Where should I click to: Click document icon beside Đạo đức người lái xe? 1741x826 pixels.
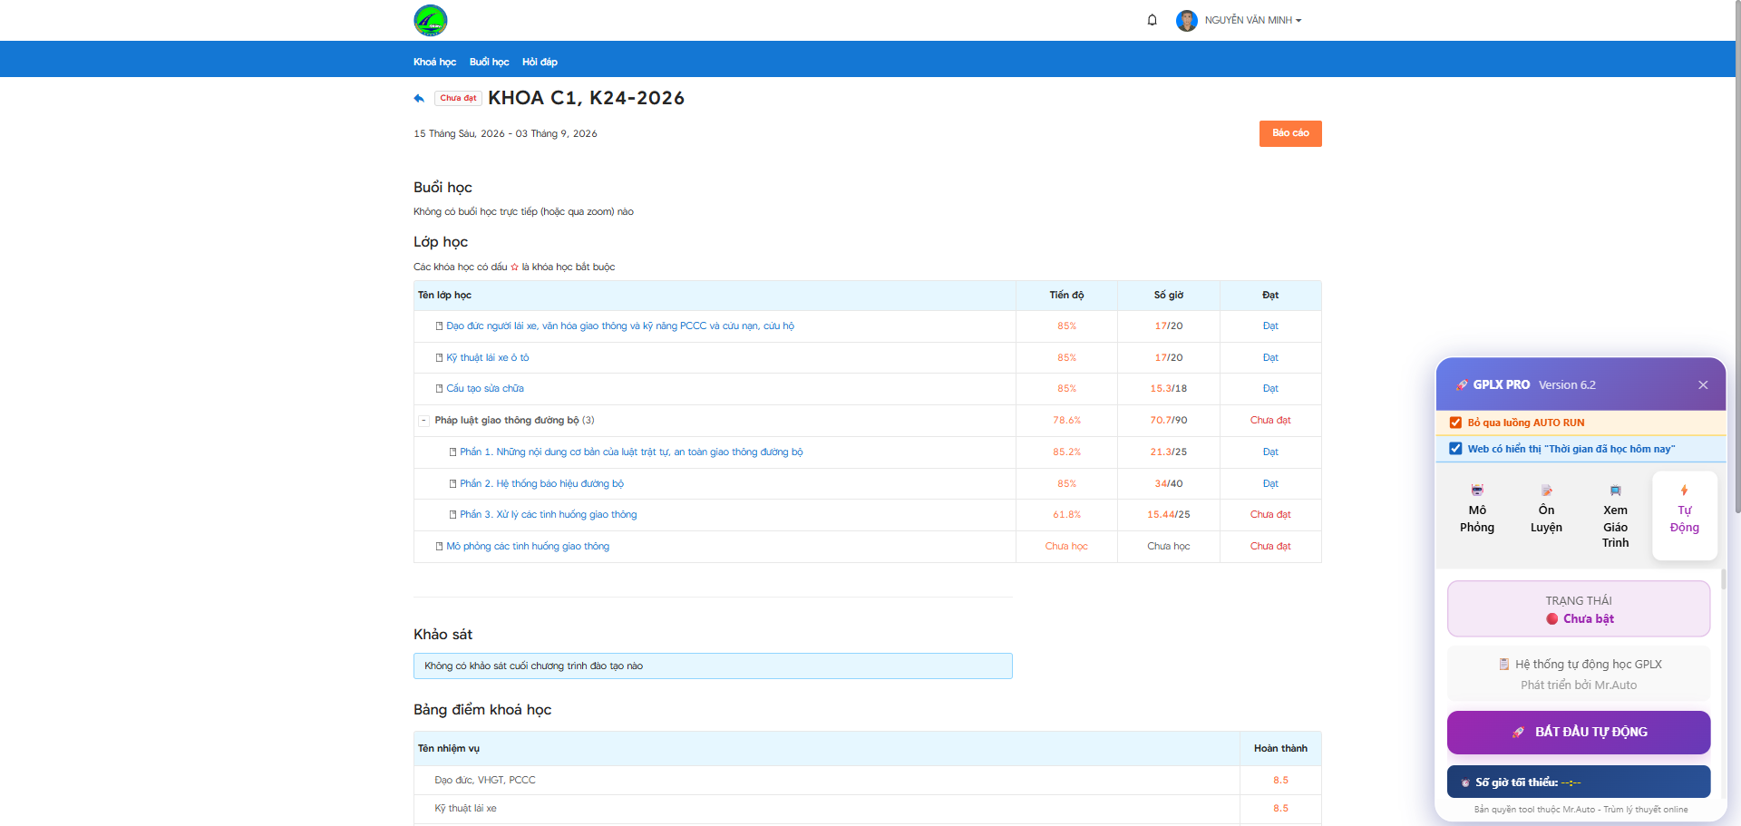coord(439,326)
